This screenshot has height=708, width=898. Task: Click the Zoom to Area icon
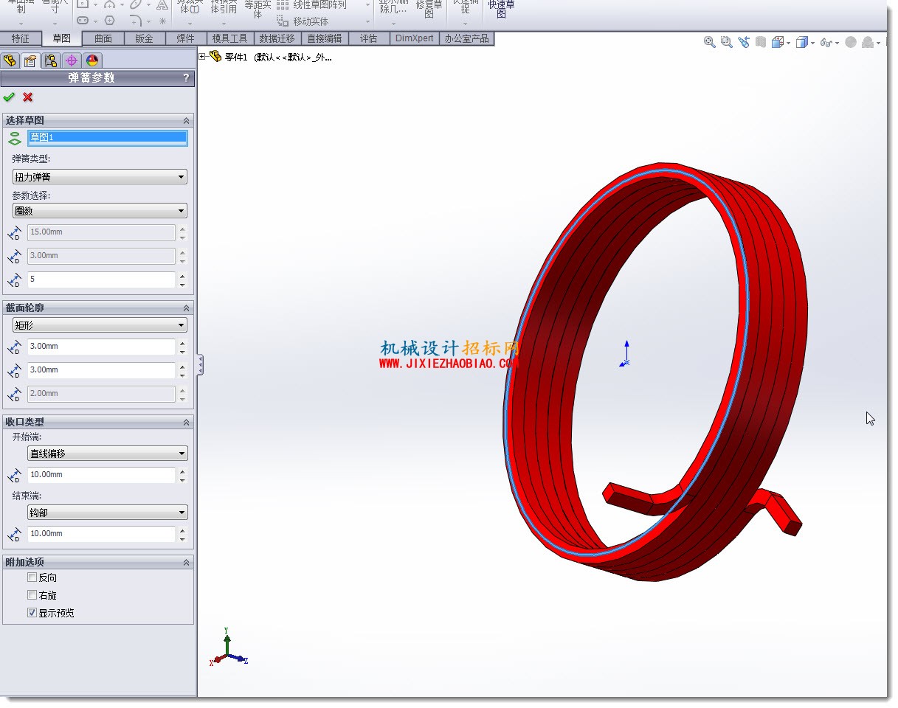[727, 43]
